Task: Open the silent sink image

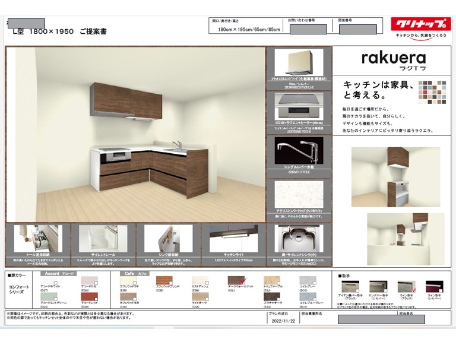Action: [x=299, y=239]
